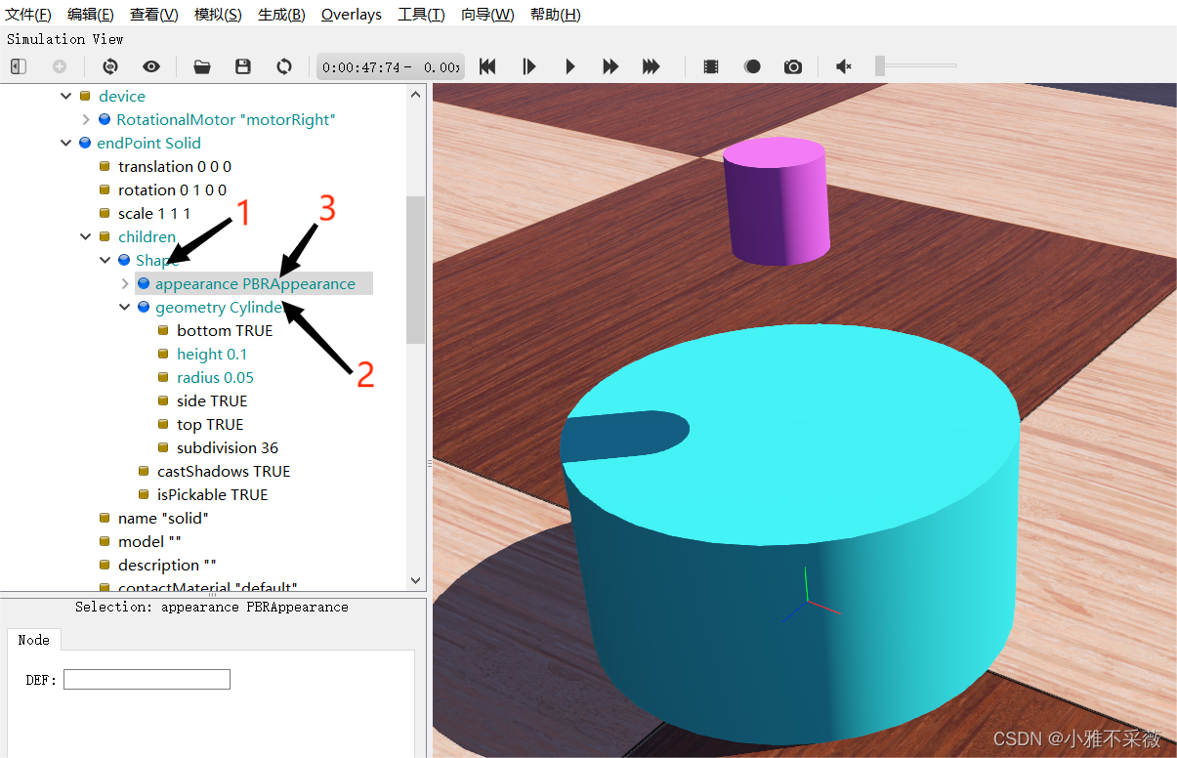Run simulation in fast-forward mode
Viewport: 1177px width, 758px height.
click(x=610, y=66)
